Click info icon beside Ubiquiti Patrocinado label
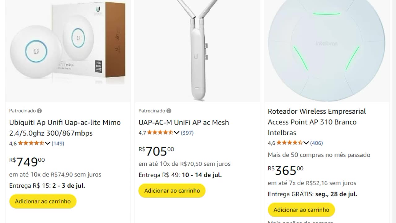 39,111
